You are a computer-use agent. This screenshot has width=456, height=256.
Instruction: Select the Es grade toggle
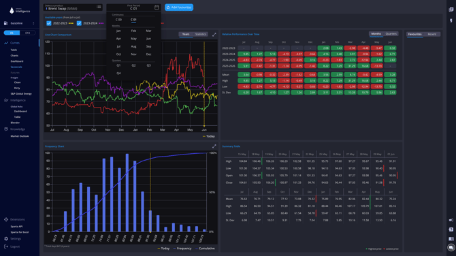(x=12, y=33)
